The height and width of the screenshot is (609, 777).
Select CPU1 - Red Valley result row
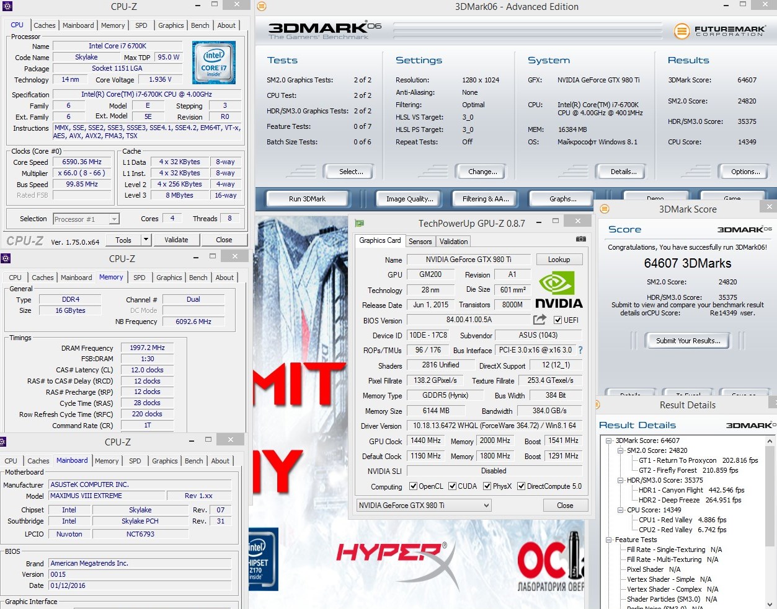coord(682,520)
